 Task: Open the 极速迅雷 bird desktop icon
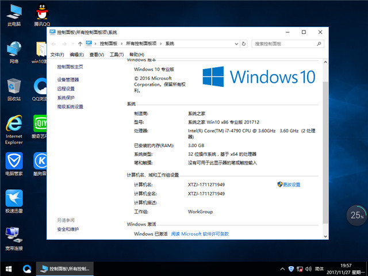pyautogui.click(x=14, y=201)
